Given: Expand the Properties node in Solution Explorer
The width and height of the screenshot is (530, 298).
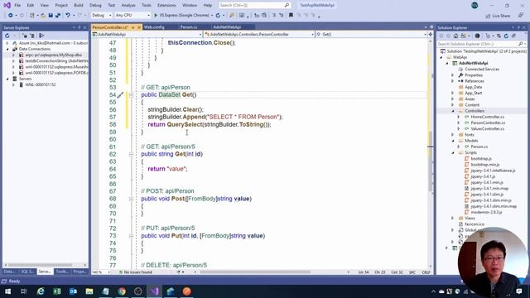Looking at the screenshot, I should [453, 75].
